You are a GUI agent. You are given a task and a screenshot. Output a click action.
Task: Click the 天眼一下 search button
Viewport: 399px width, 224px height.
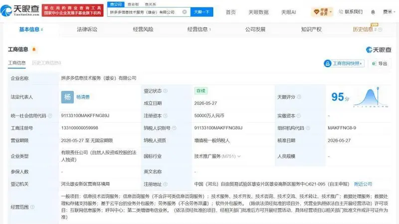tap(202, 12)
